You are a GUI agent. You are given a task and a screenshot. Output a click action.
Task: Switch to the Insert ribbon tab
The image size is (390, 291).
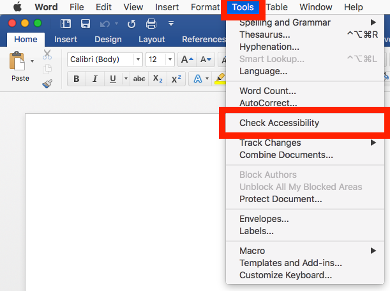coord(66,40)
